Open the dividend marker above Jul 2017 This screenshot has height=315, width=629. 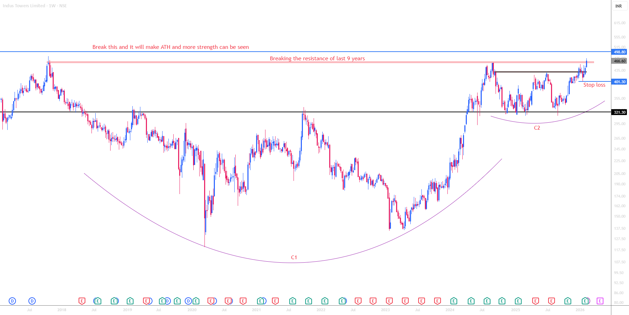pos(32,301)
